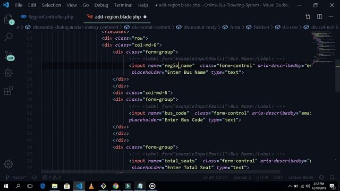Open the Selection menu
Viewport: 340px width, 191px height.
51,5
